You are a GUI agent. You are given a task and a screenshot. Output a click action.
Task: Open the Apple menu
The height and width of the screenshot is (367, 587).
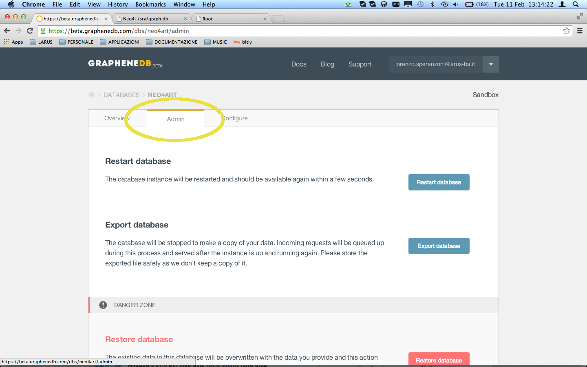(11, 4)
